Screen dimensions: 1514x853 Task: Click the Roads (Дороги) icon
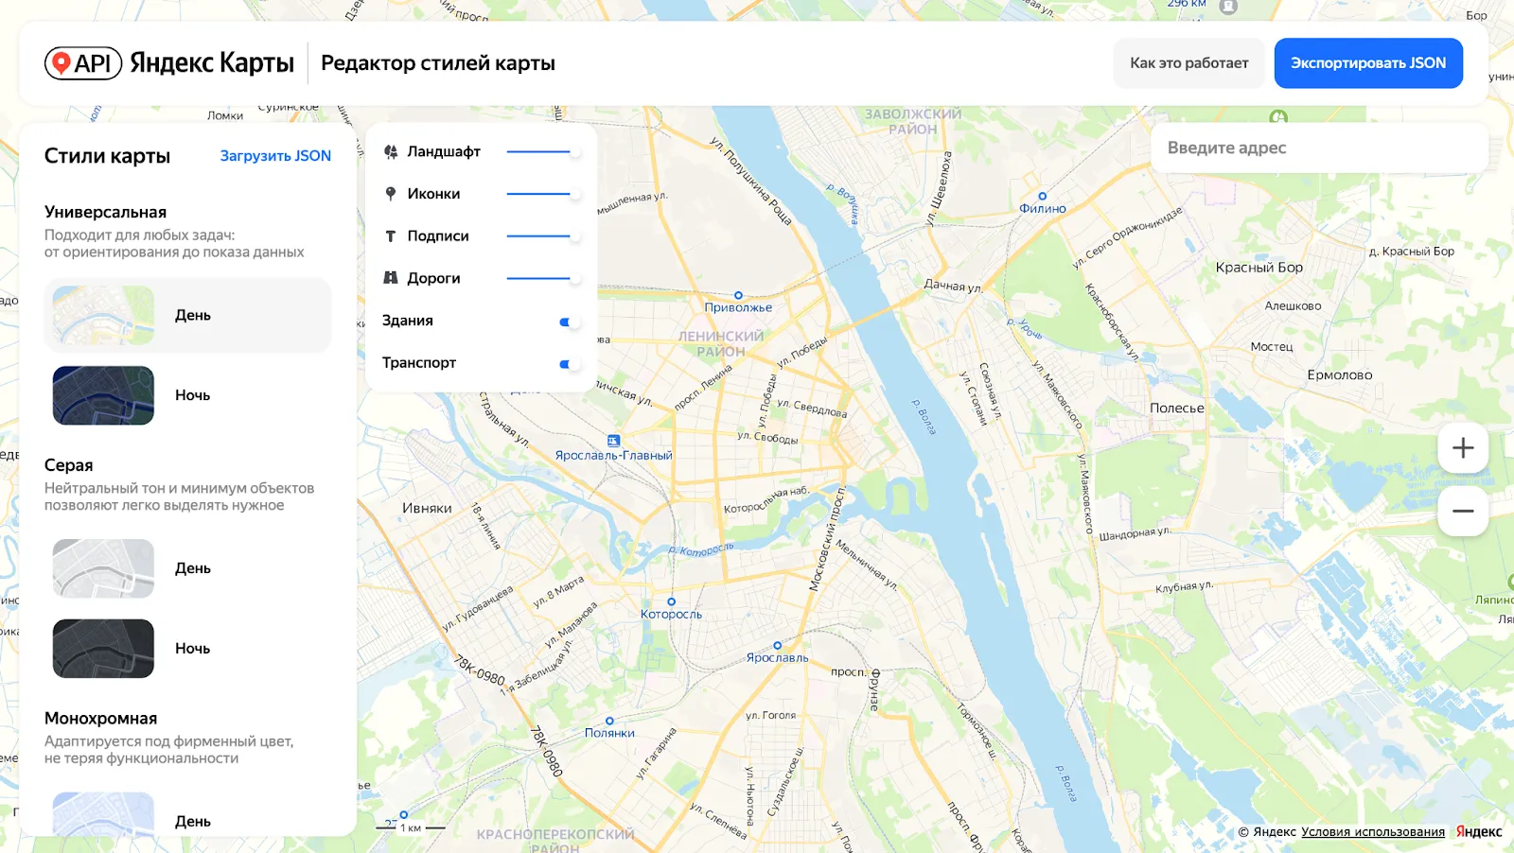[x=390, y=278]
